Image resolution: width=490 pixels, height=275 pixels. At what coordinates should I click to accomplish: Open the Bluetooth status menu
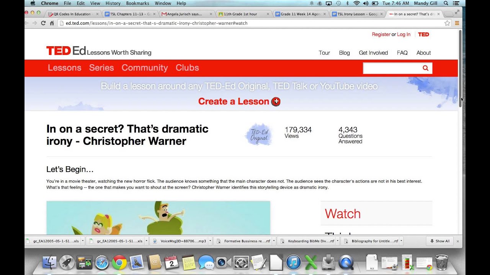tap(347, 3)
